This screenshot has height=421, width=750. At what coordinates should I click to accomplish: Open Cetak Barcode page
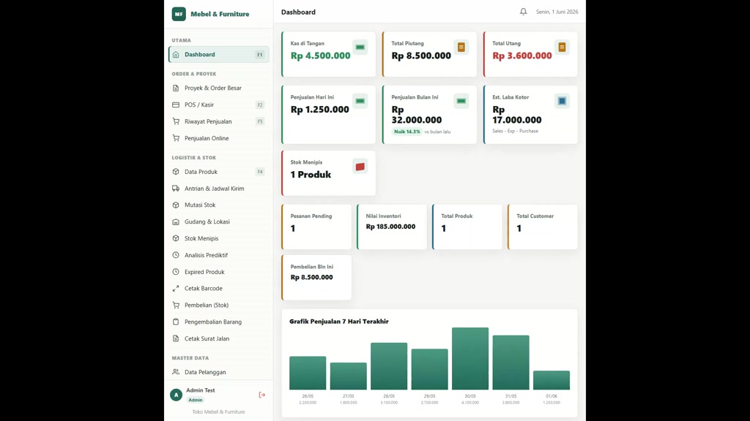tap(218, 288)
